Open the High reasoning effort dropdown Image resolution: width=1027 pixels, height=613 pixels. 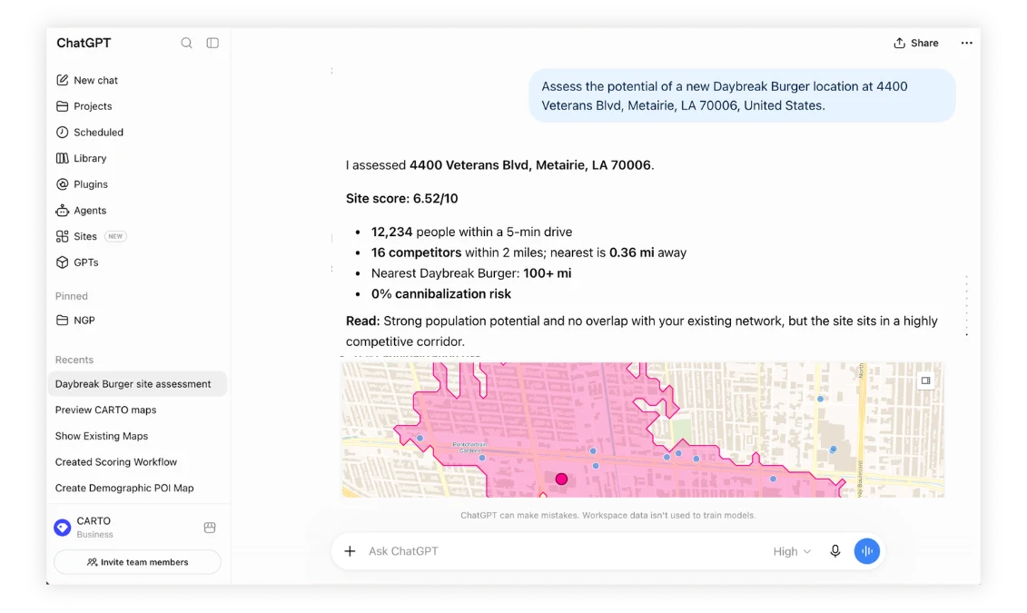(x=792, y=551)
